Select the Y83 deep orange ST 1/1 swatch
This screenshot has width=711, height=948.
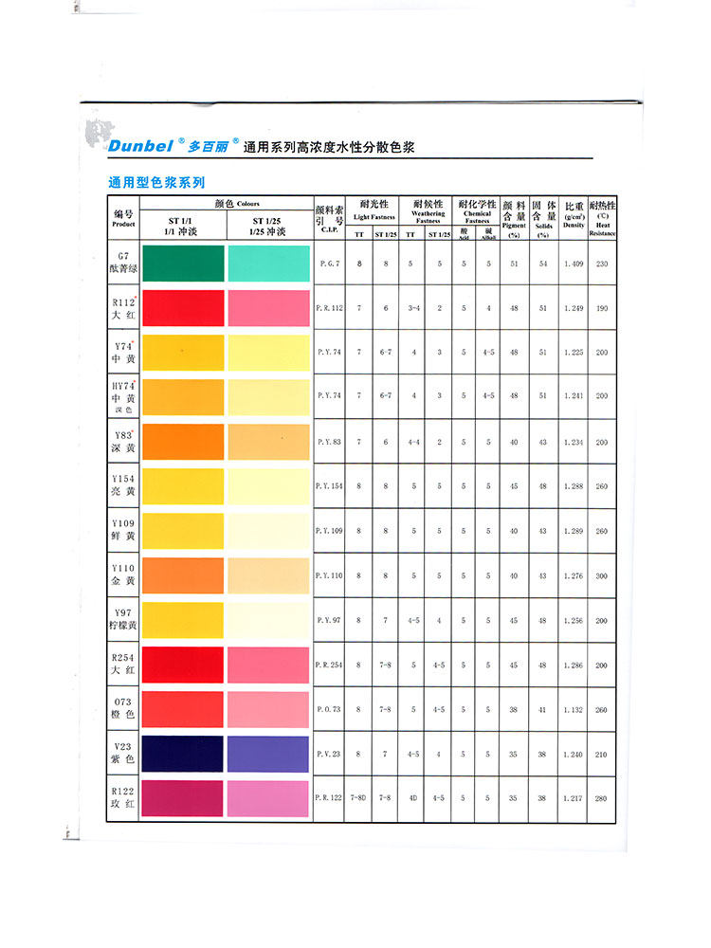click(x=183, y=442)
